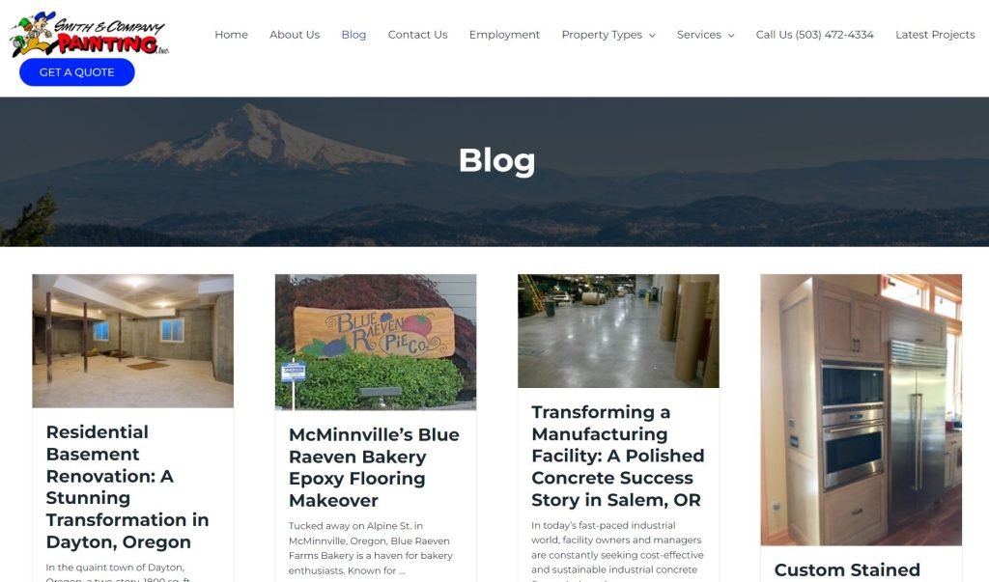Open the Blue Raeven Pie Co sign image
989x582 pixels.
pos(376,342)
